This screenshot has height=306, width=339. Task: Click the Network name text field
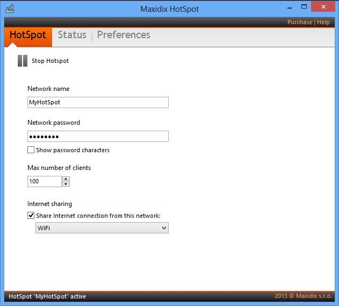coord(98,102)
